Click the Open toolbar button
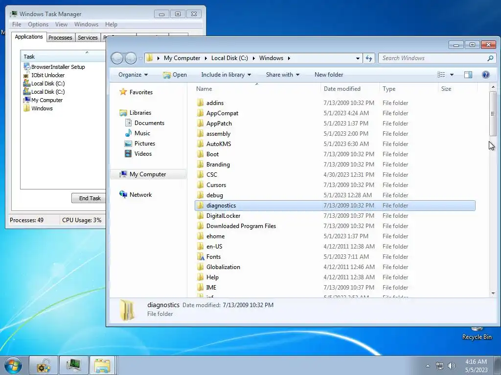 pos(175,75)
